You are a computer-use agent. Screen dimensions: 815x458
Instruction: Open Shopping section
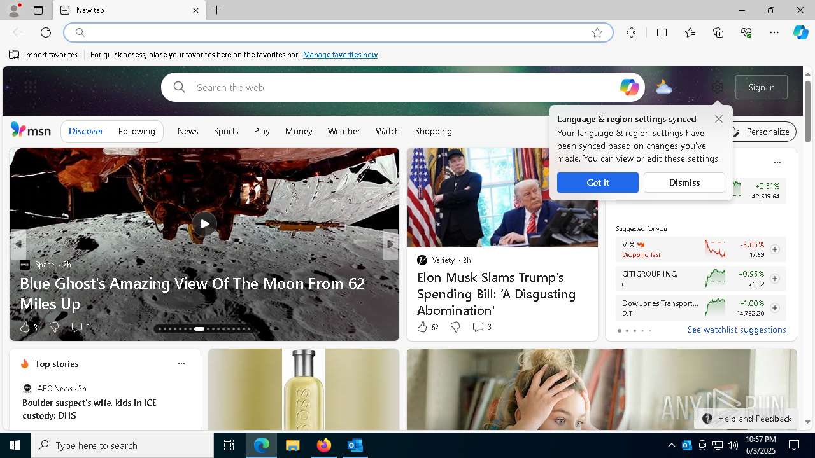434,131
